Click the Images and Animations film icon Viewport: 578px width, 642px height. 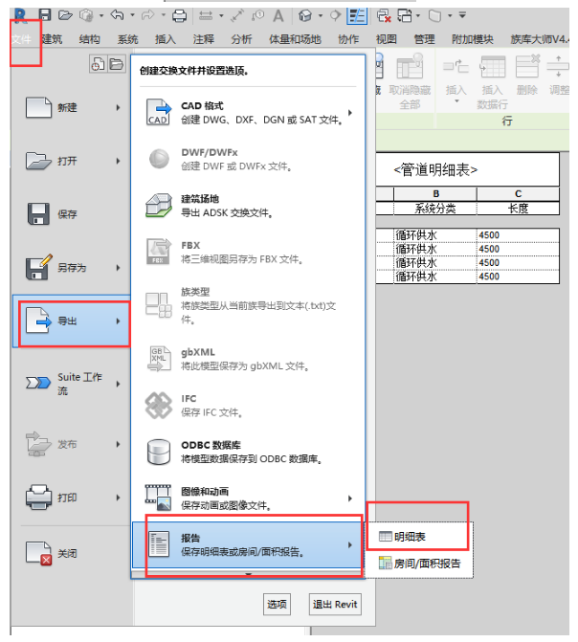[158, 498]
